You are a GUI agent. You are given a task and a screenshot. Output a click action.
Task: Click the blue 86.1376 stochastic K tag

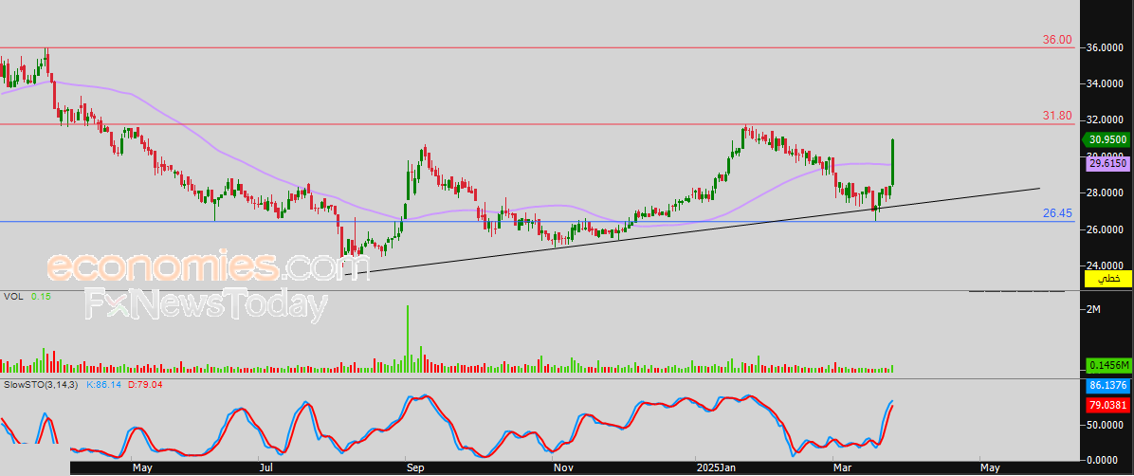1108,385
